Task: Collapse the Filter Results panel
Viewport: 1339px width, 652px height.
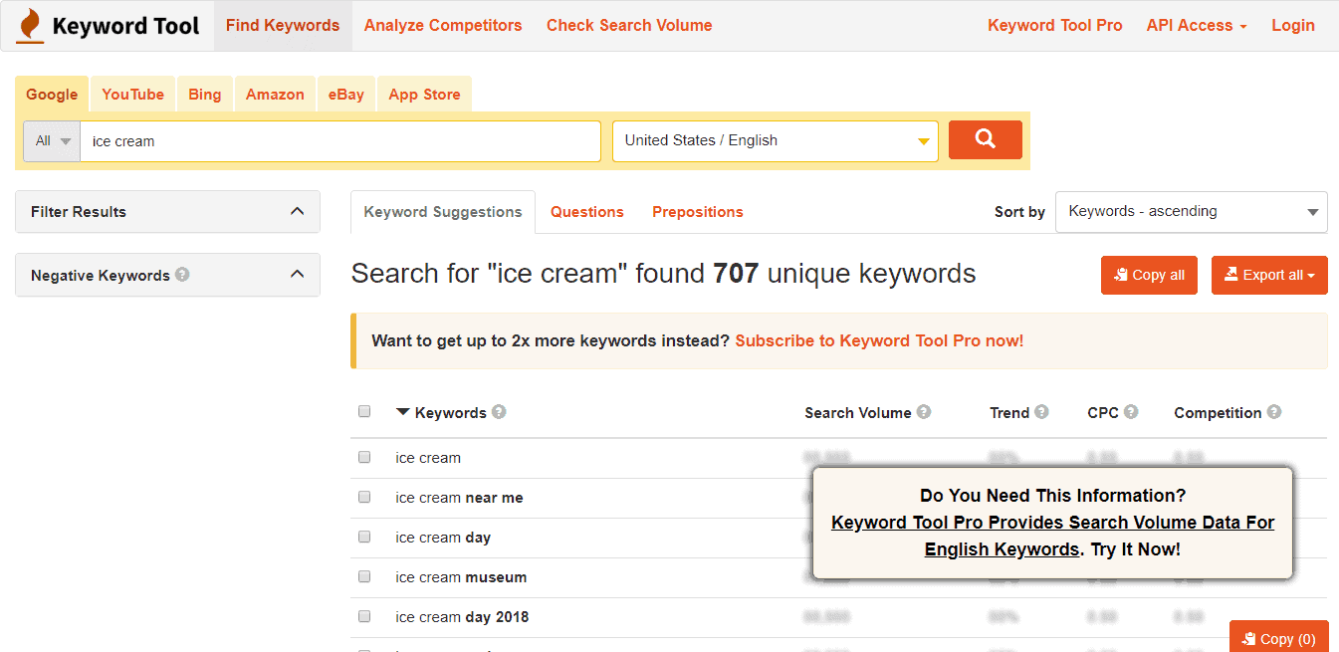Action: coord(296,211)
